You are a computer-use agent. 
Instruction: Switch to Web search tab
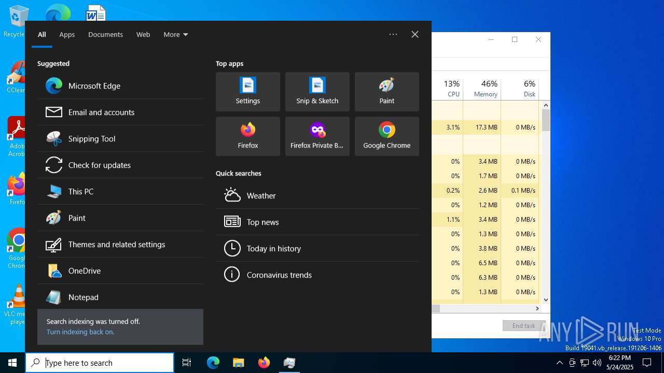pos(143,35)
